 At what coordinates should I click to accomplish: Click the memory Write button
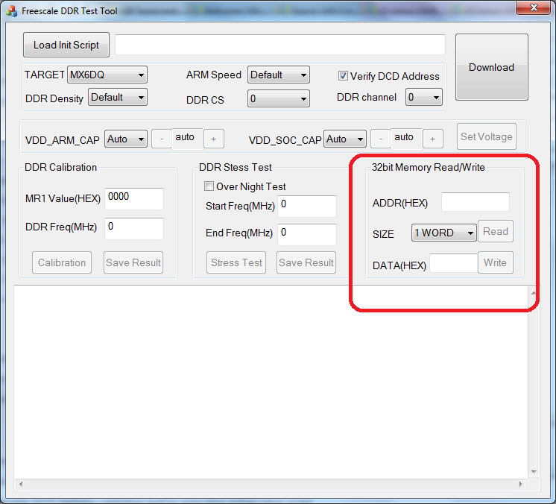point(496,262)
